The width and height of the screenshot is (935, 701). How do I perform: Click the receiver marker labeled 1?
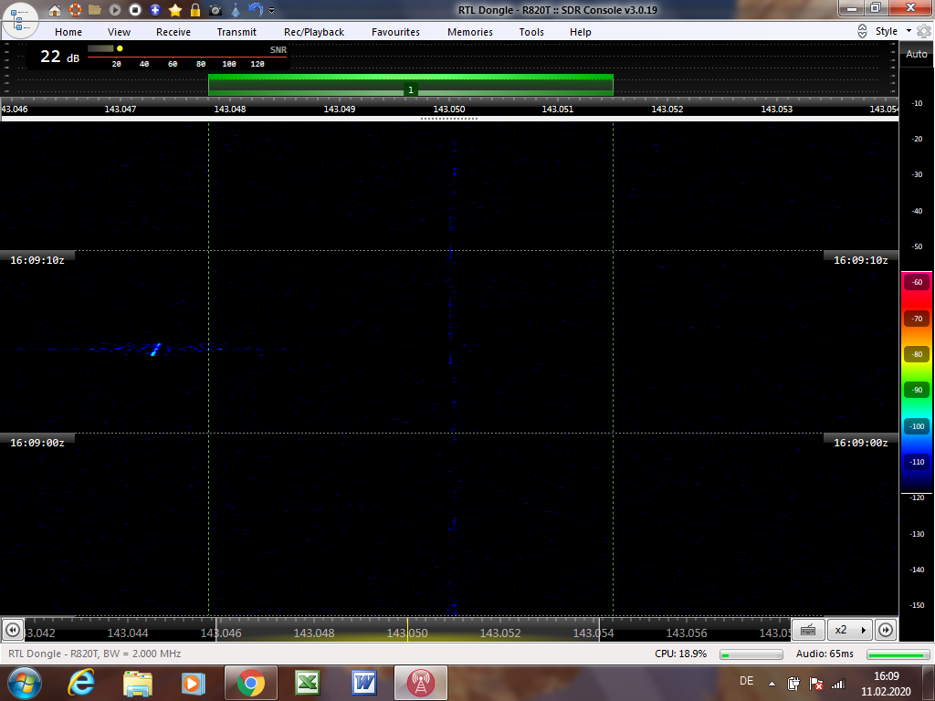point(410,90)
